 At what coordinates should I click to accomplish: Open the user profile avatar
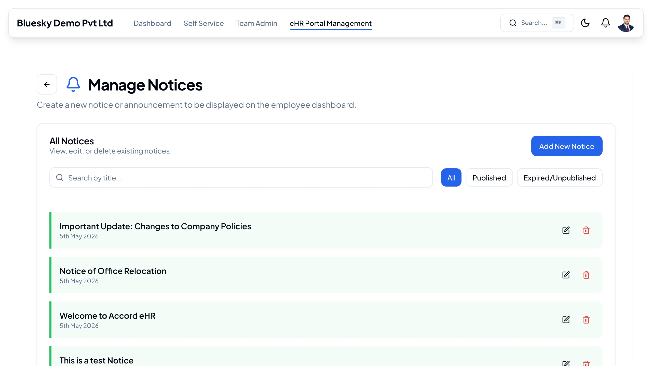626,23
